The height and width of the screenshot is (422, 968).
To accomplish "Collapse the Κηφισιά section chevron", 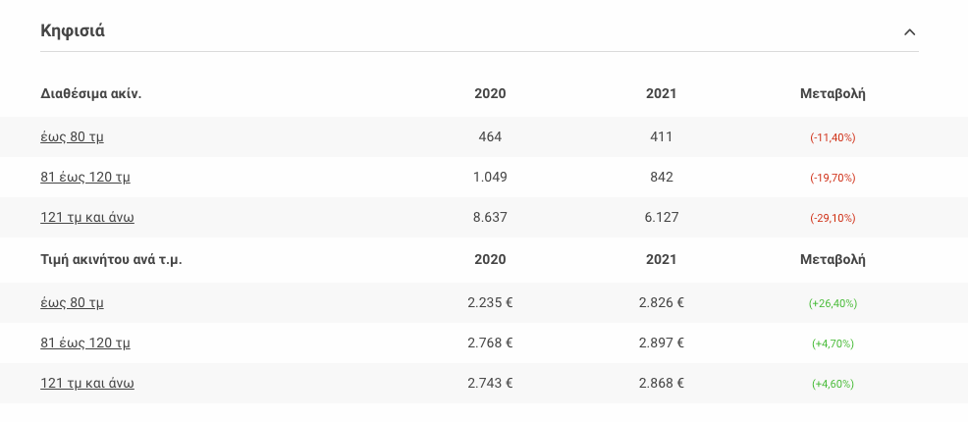I will click(x=909, y=31).
